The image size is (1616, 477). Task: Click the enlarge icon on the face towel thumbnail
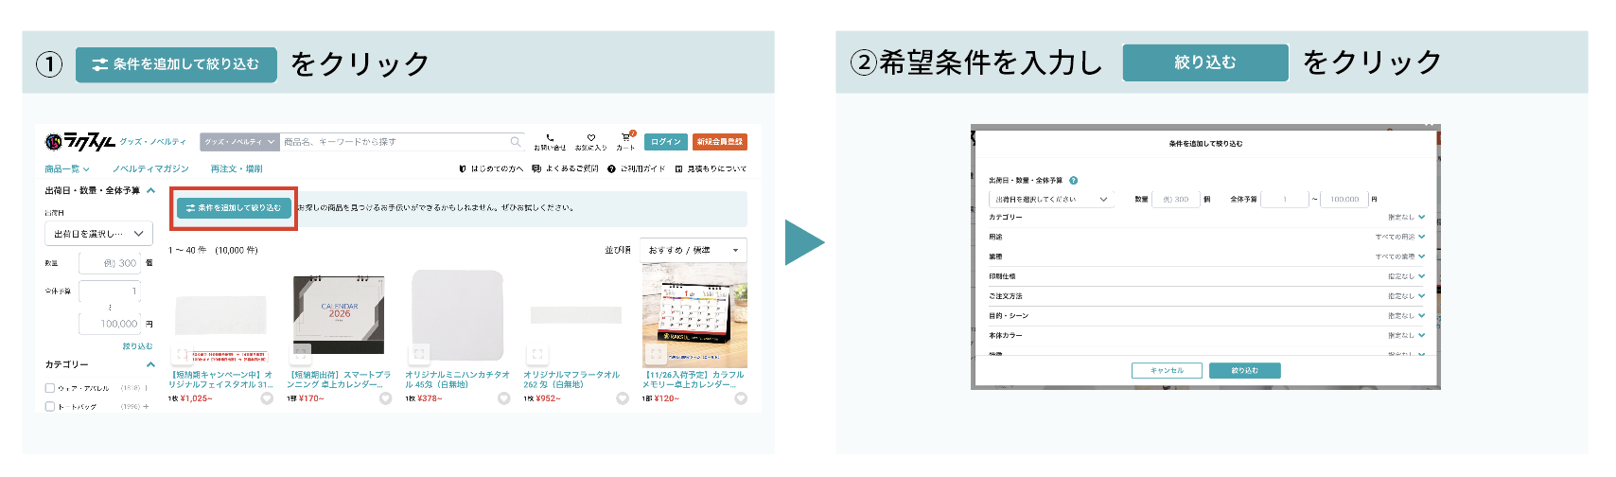click(x=182, y=355)
